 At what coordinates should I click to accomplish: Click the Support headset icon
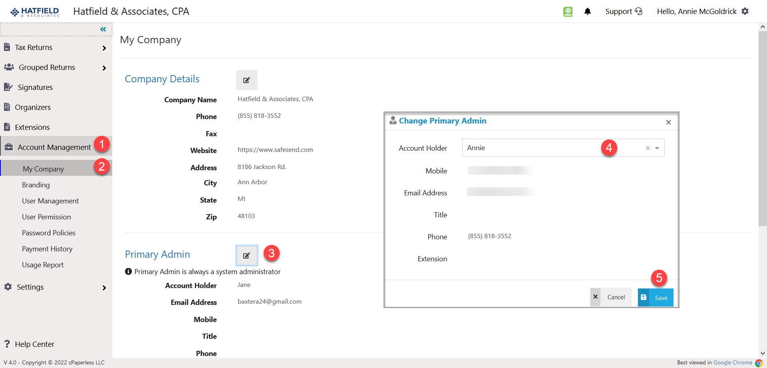(x=639, y=11)
